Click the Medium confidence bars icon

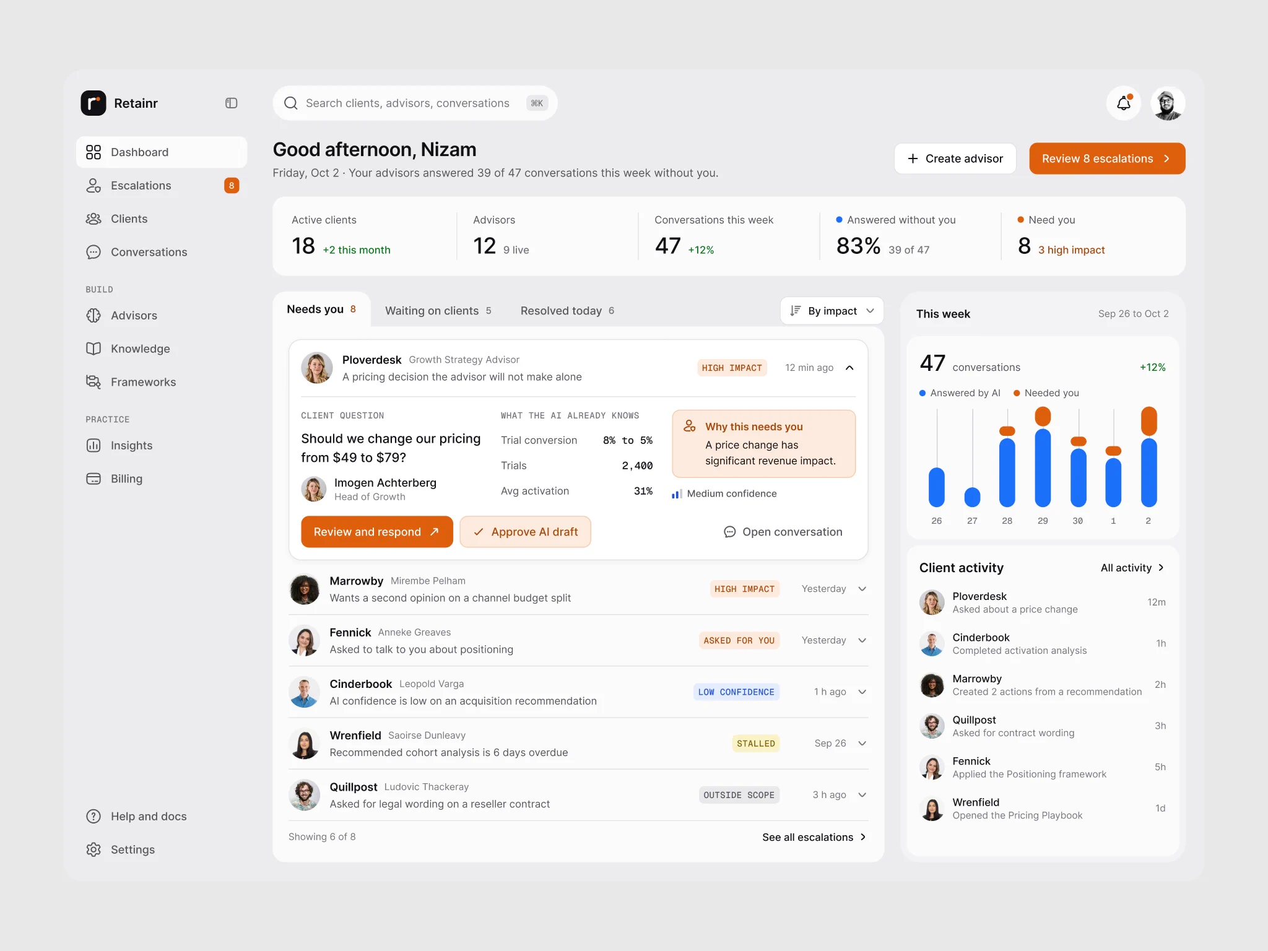click(677, 493)
